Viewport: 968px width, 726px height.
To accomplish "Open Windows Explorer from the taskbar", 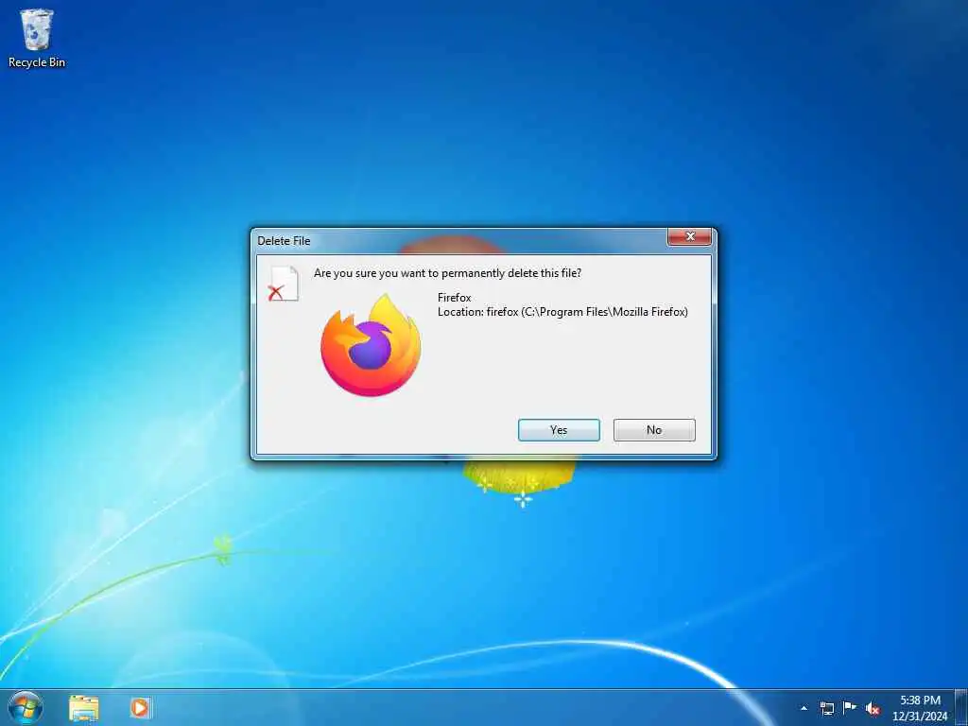I will point(84,708).
